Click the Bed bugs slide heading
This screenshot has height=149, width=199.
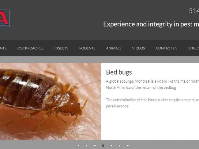tap(119, 72)
